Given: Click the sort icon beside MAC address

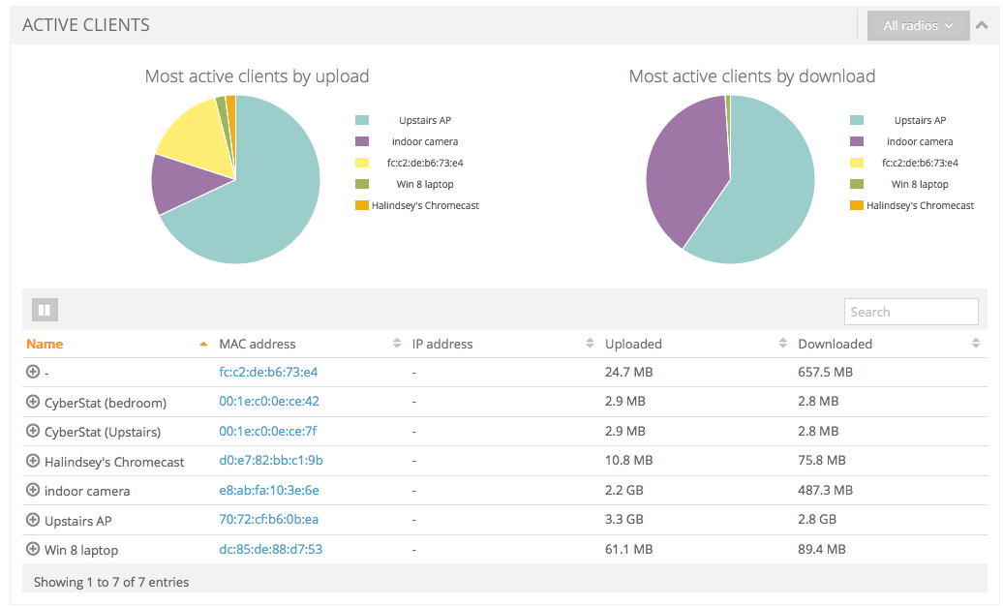Looking at the screenshot, I should 397,344.
